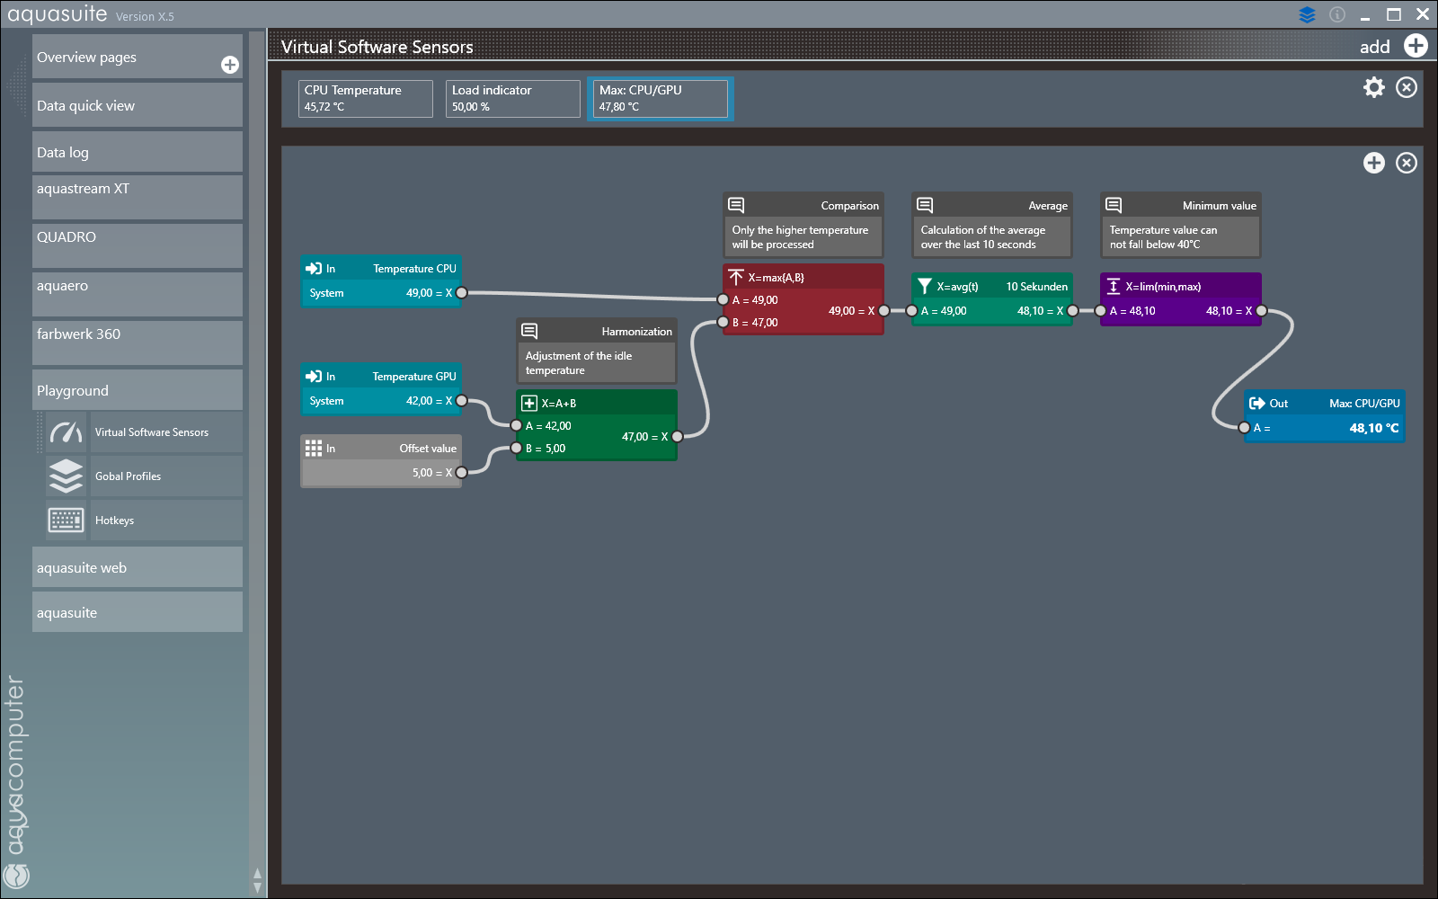Select Harmonization note description text

tap(579, 363)
